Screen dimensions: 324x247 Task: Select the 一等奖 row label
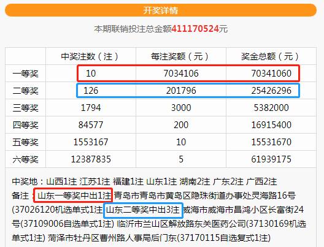pyautogui.click(x=25, y=74)
